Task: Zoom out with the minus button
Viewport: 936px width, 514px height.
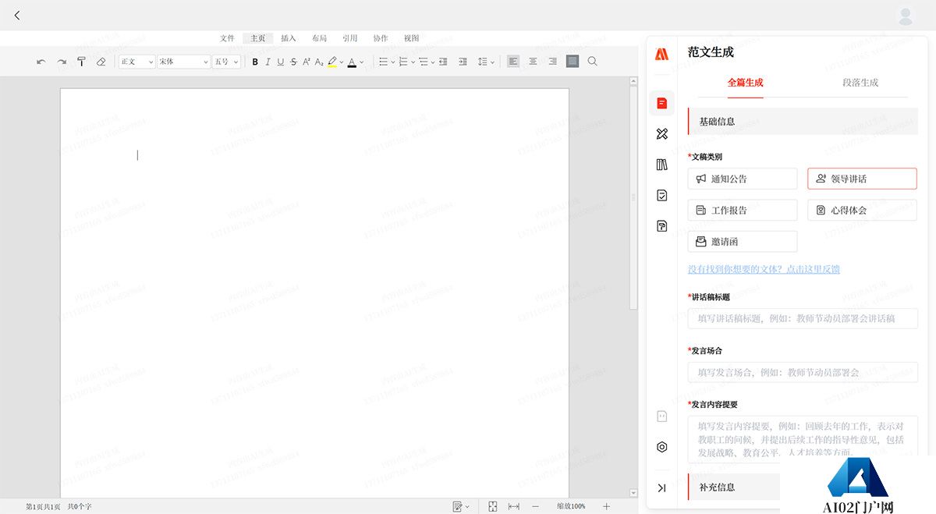Action: 535,506
